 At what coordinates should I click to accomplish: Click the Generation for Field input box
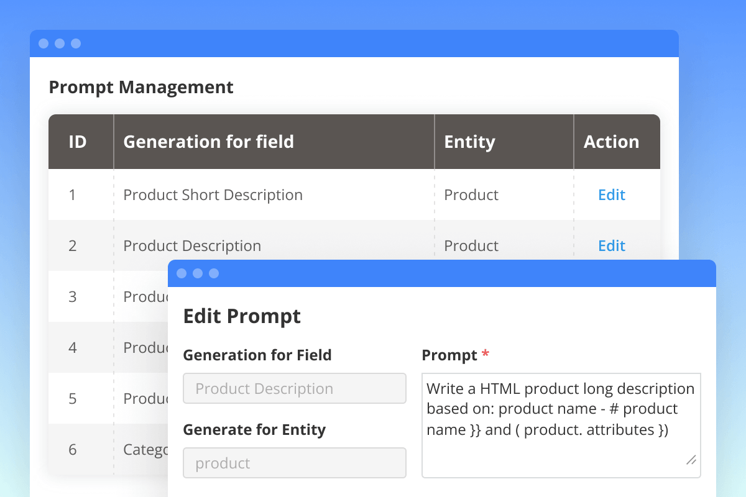click(x=294, y=389)
